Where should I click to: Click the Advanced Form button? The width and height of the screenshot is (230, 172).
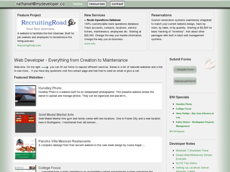185,81
